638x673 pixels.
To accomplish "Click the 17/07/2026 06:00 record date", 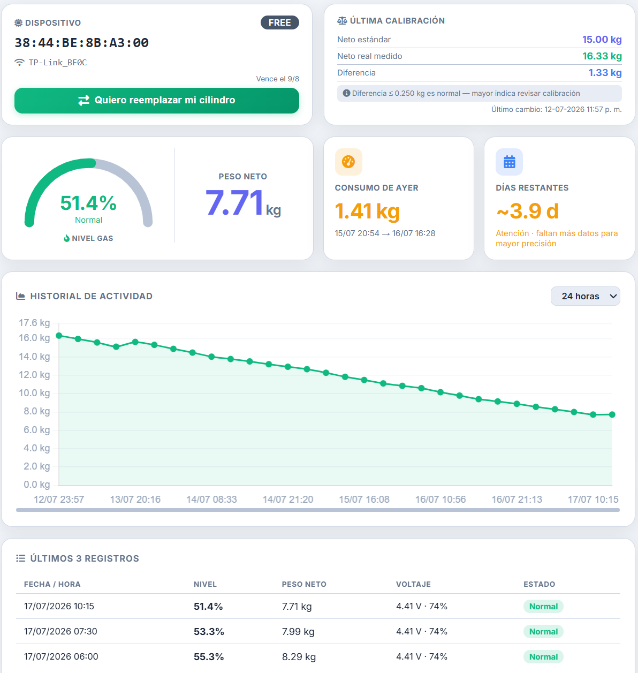I will tap(61, 656).
